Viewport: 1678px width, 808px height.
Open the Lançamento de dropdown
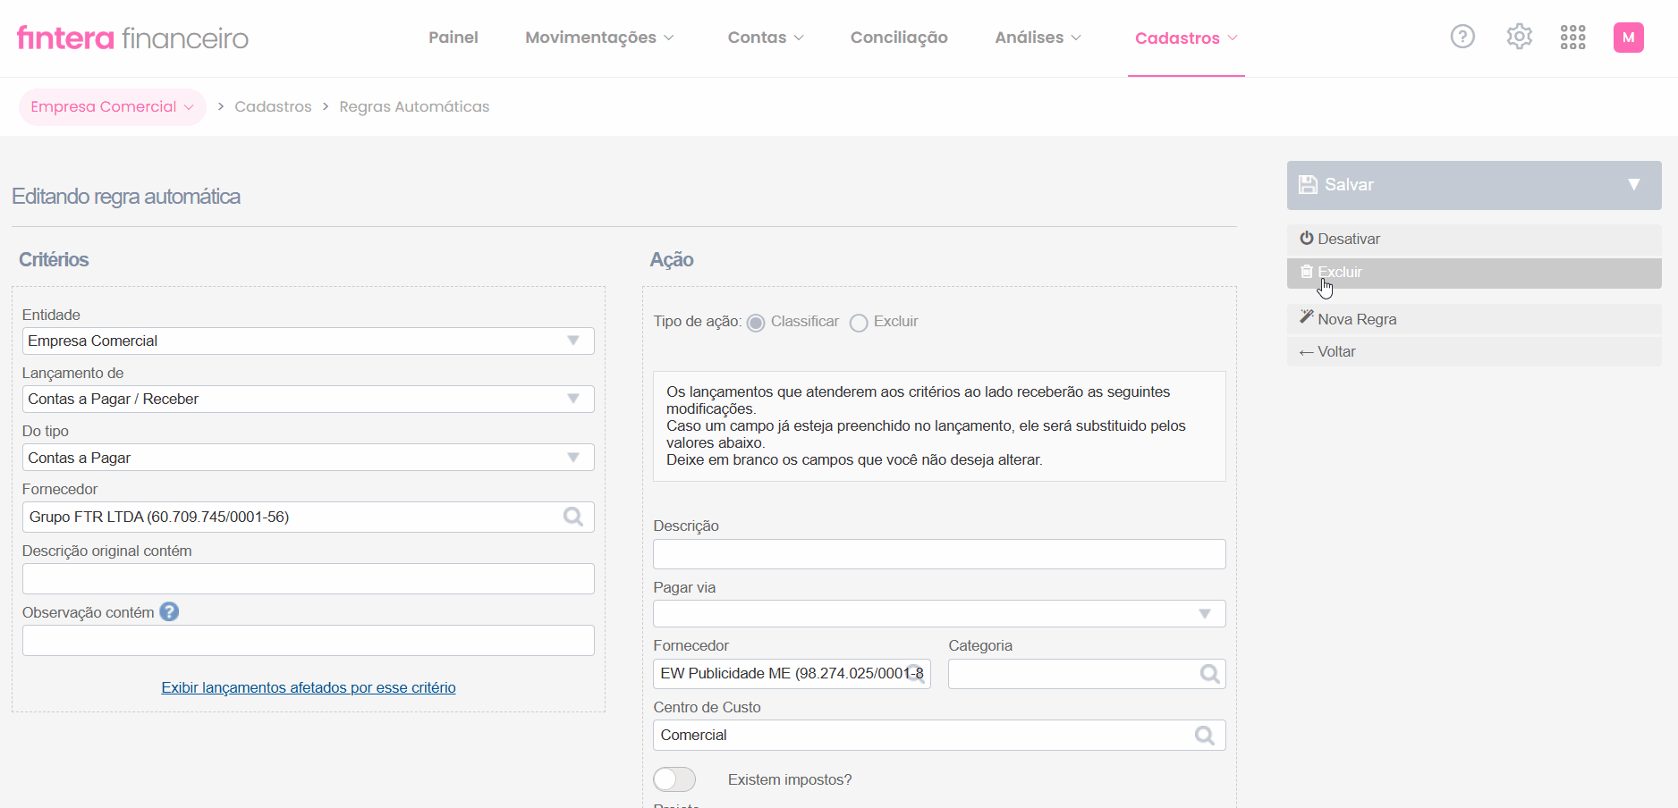pyautogui.click(x=308, y=399)
